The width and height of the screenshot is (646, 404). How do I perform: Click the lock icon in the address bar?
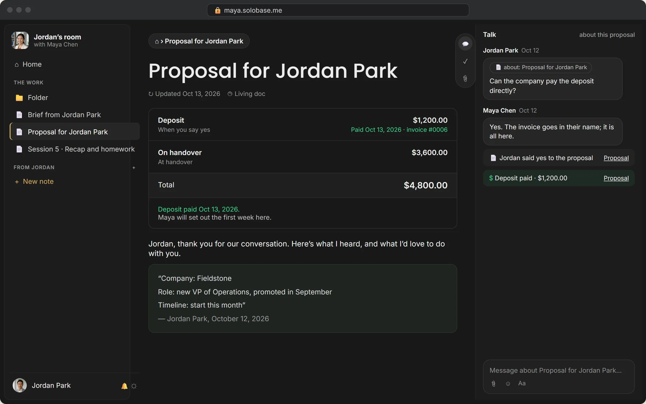coord(217,10)
